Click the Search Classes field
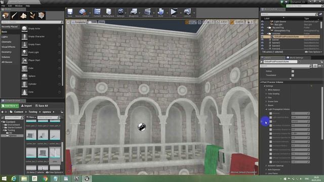 pos(32,22)
